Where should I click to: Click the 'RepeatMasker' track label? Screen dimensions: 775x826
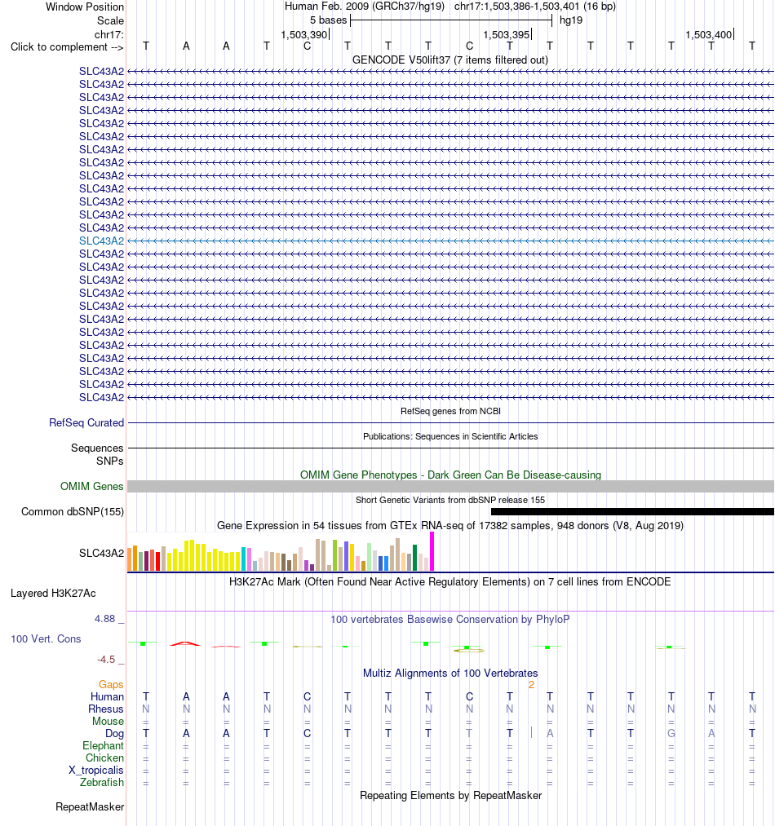click(x=91, y=807)
